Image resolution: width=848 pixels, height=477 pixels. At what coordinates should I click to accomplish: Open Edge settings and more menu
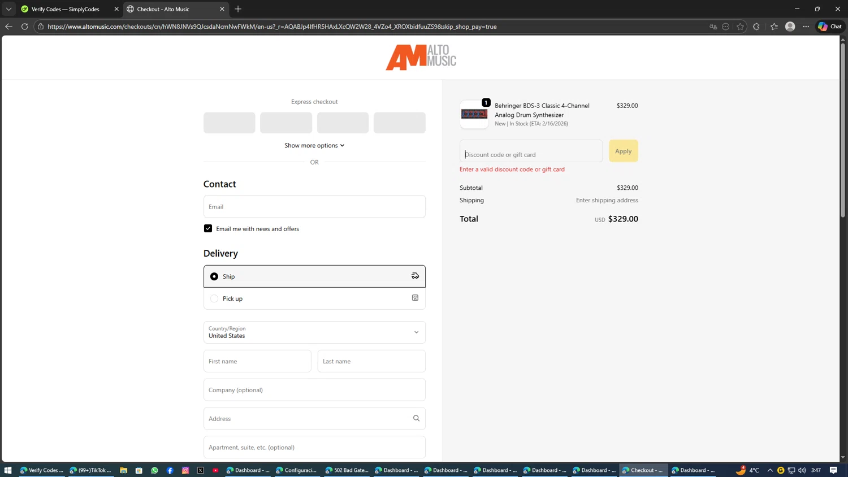(806, 27)
